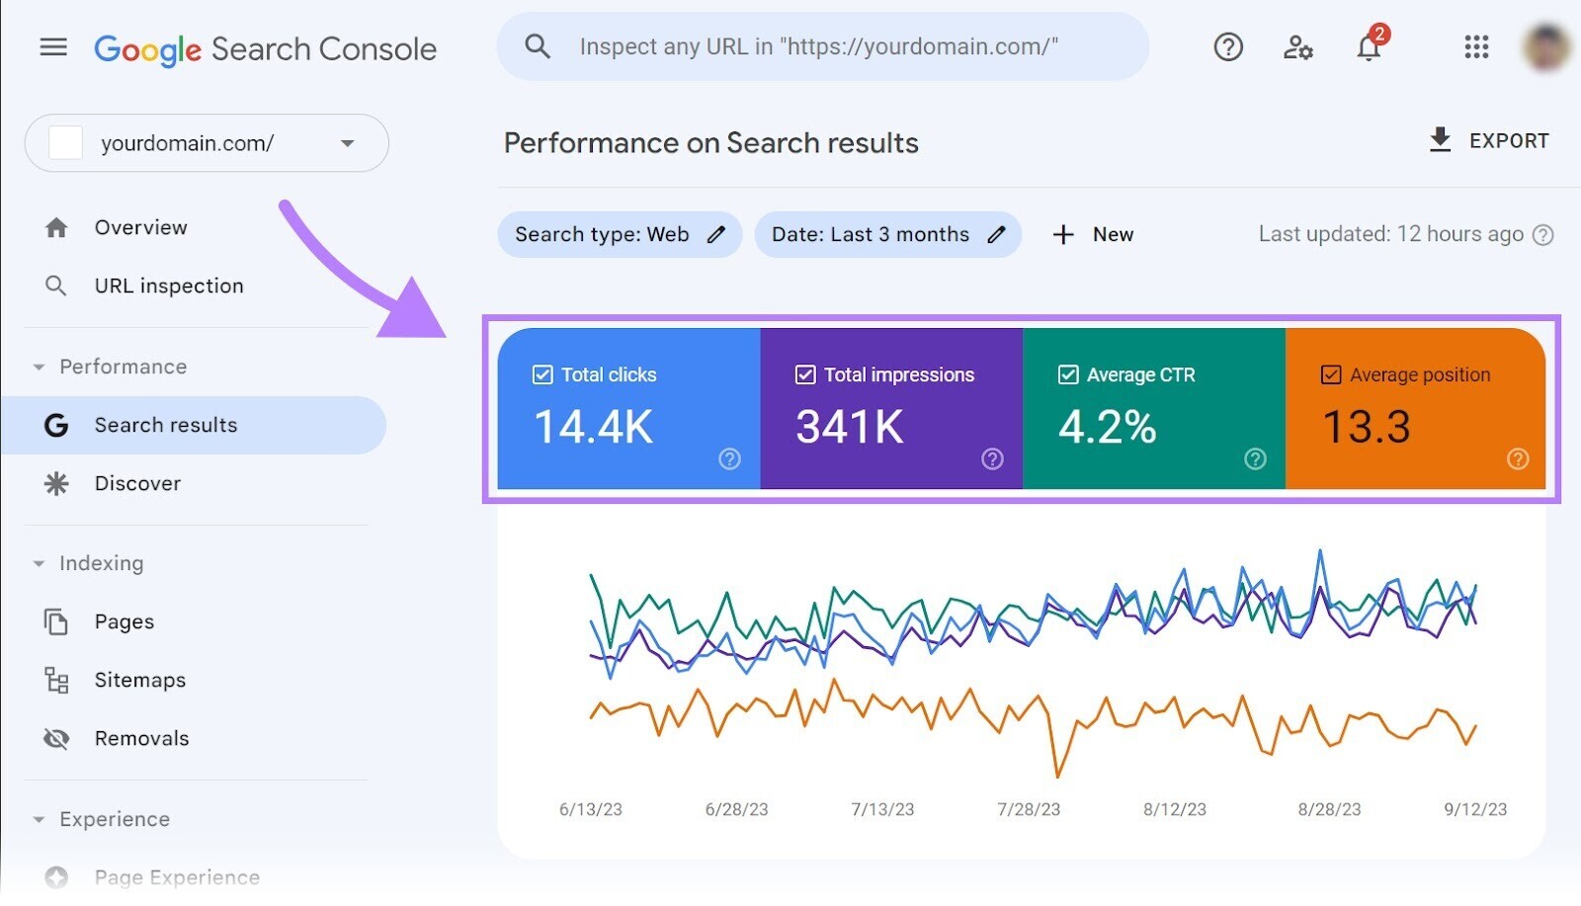This screenshot has width=1581, height=906.
Task: Select the Discover asterisk icon
Action: point(56,483)
